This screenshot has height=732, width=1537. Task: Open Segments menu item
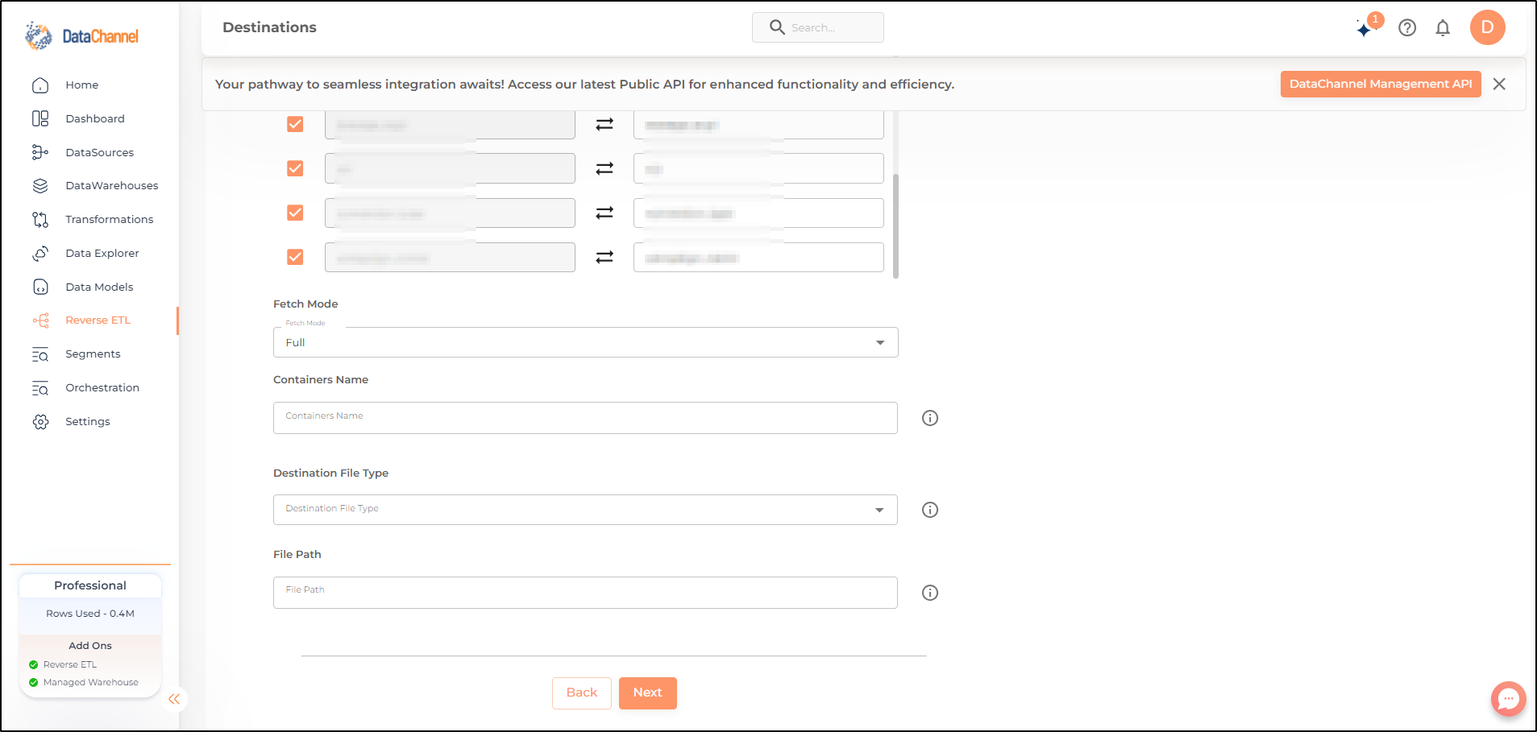point(93,354)
